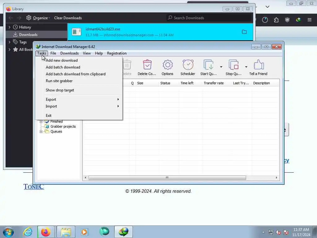Sort by Transfer rate column header

pos(217,83)
